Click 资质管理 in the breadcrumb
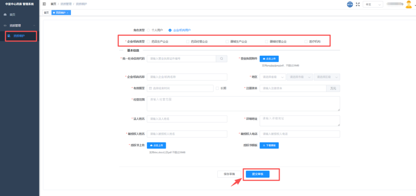Viewport: 416px width, 196px height. point(66,4)
